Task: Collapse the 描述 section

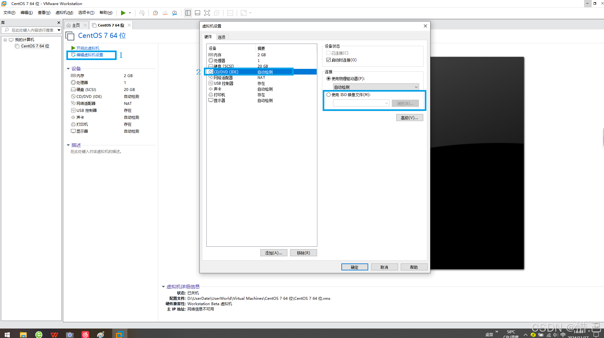Action: pos(68,145)
